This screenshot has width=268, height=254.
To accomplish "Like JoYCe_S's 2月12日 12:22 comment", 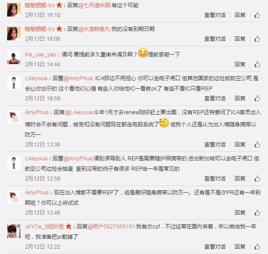I will tap(257, 247).
